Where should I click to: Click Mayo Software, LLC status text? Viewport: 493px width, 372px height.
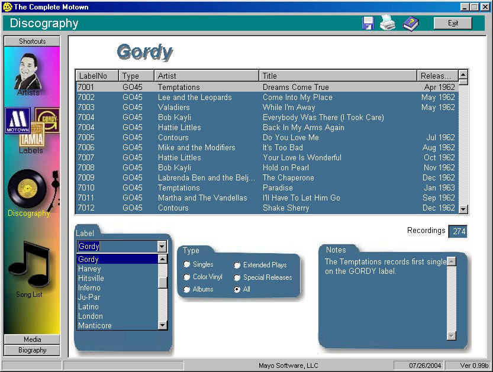[x=288, y=365]
